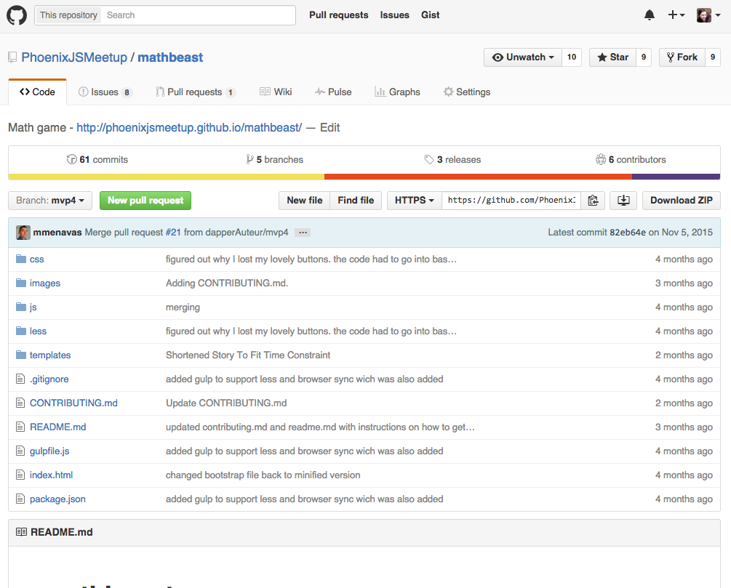This screenshot has width=731, height=588.
Task: Click the .gitignore file icon
Action: click(x=20, y=379)
